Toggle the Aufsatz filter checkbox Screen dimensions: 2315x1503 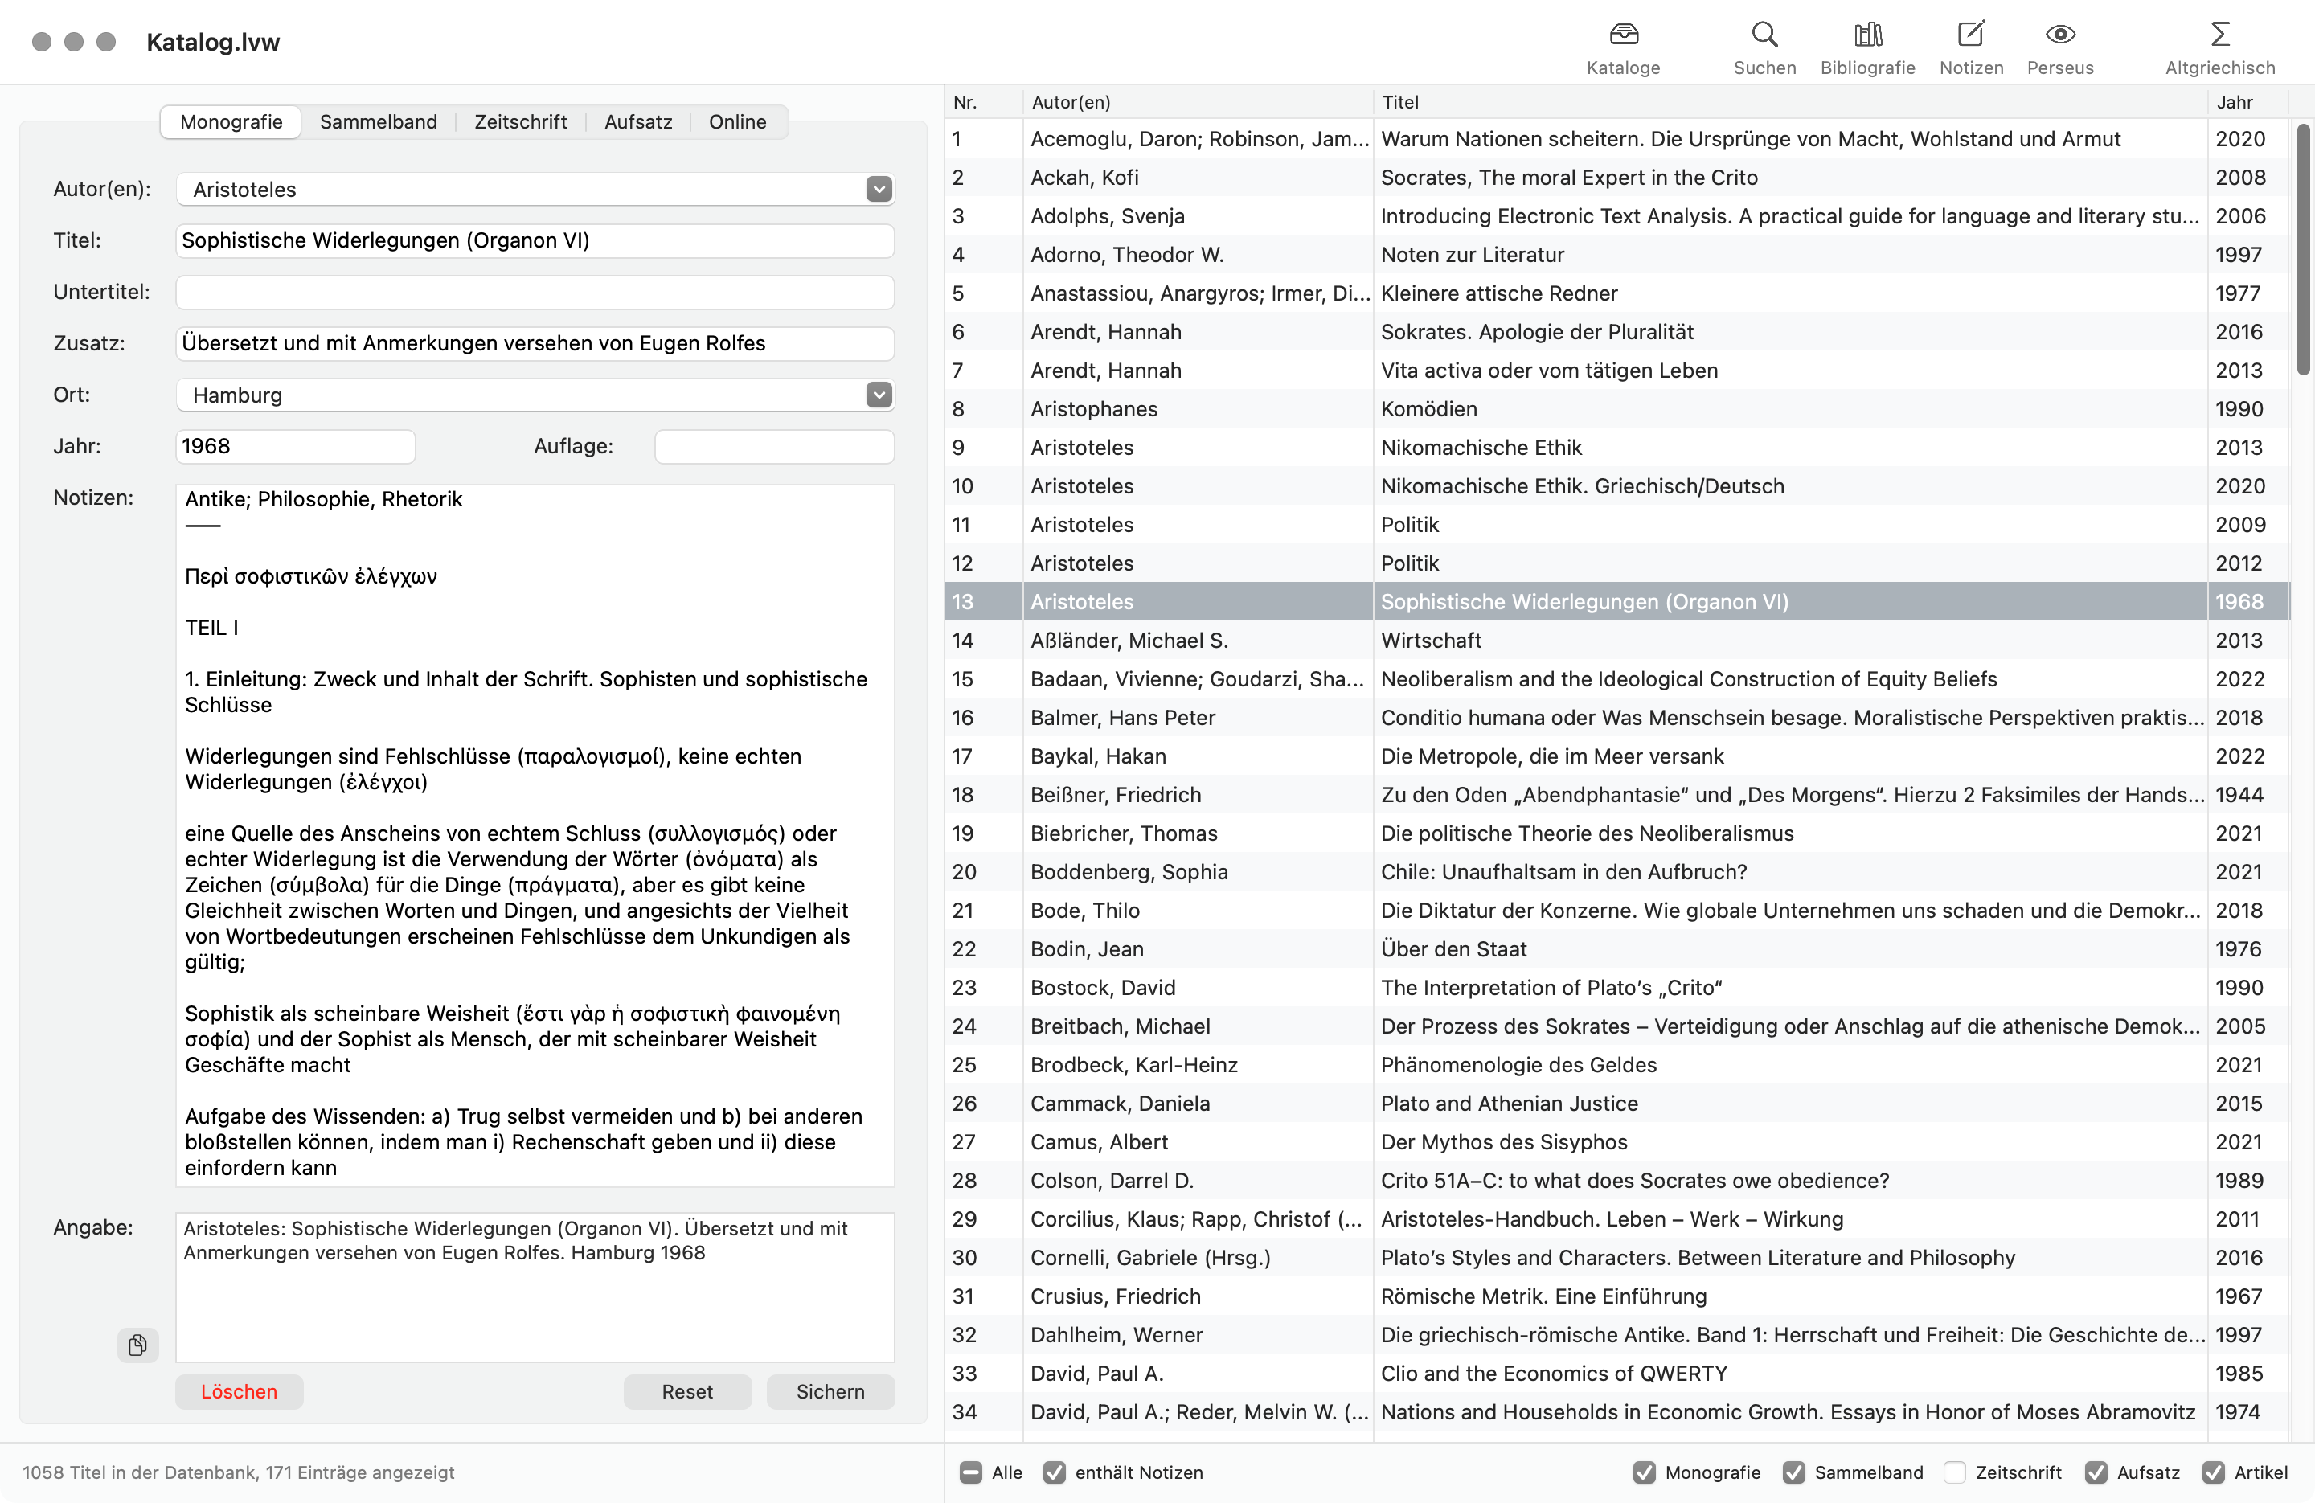2096,1472
